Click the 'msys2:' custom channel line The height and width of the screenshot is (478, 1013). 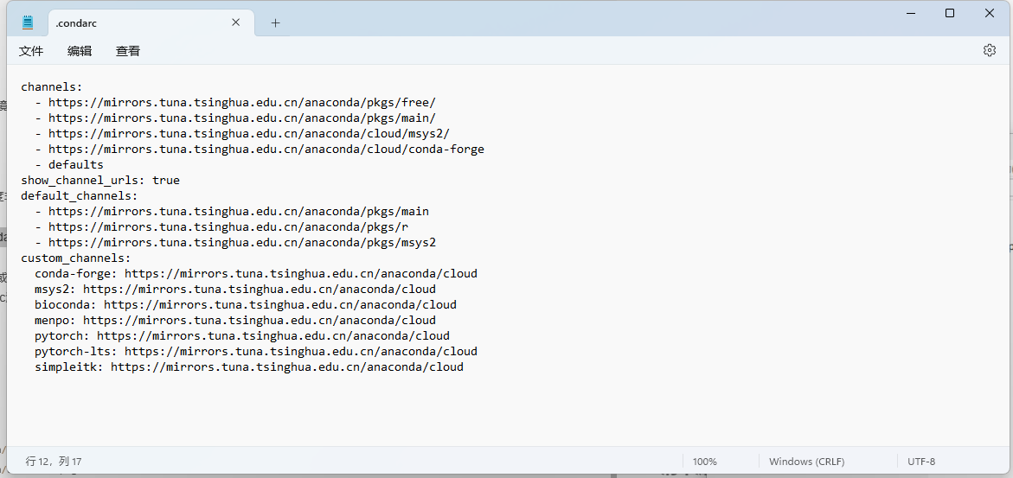(235, 289)
